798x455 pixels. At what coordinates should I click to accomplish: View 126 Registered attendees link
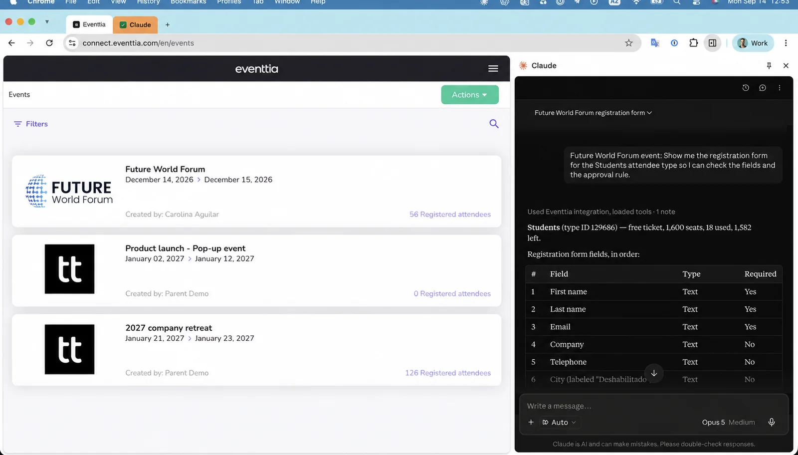tap(448, 373)
